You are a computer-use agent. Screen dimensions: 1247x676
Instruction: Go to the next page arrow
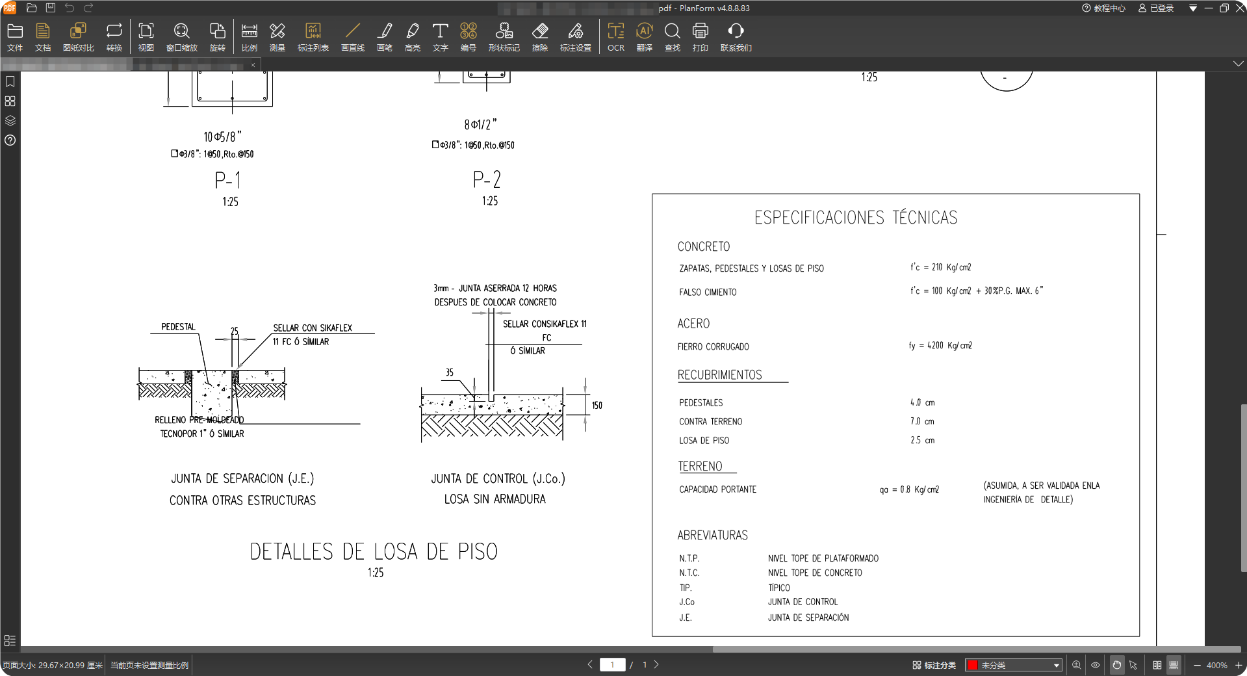[656, 664]
